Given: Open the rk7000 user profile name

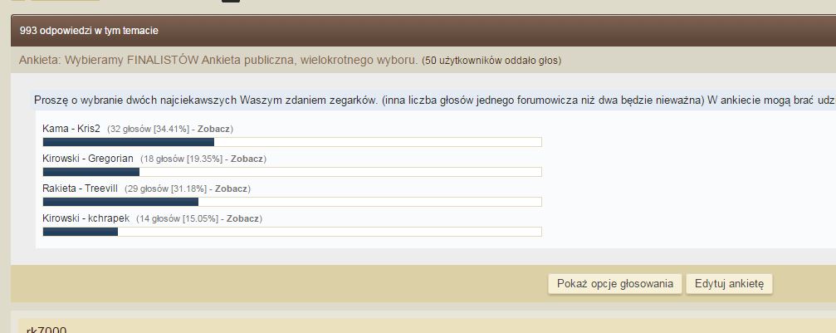Looking at the screenshot, I should pyautogui.click(x=46, y=330).
